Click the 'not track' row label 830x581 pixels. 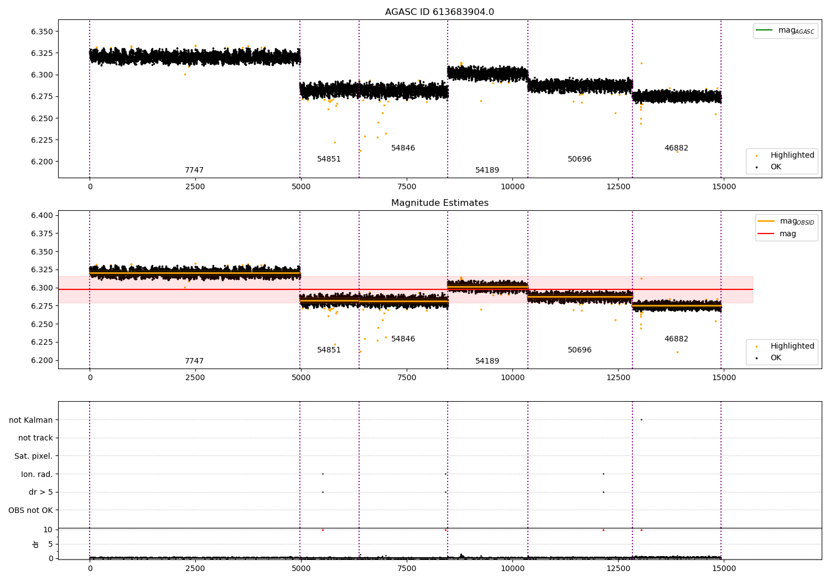[x=35, y=438]
